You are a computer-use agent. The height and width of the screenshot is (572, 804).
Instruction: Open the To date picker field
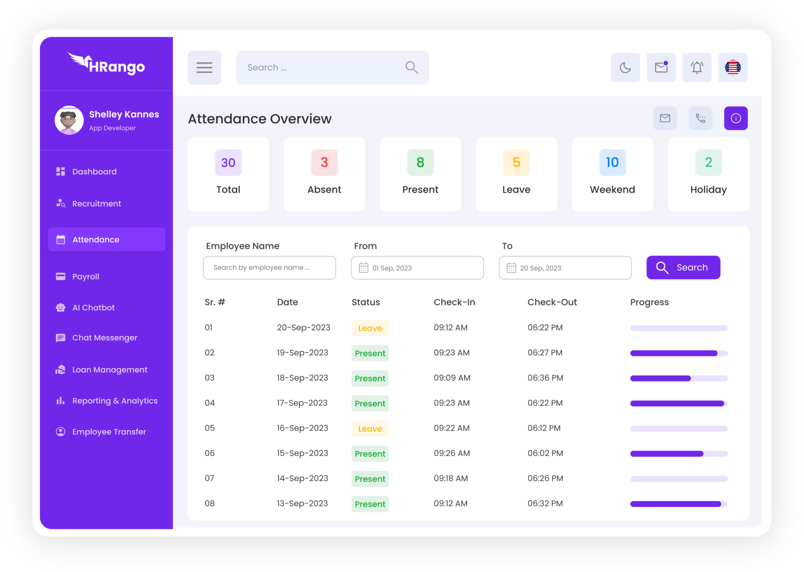click(x=565, y=268)
